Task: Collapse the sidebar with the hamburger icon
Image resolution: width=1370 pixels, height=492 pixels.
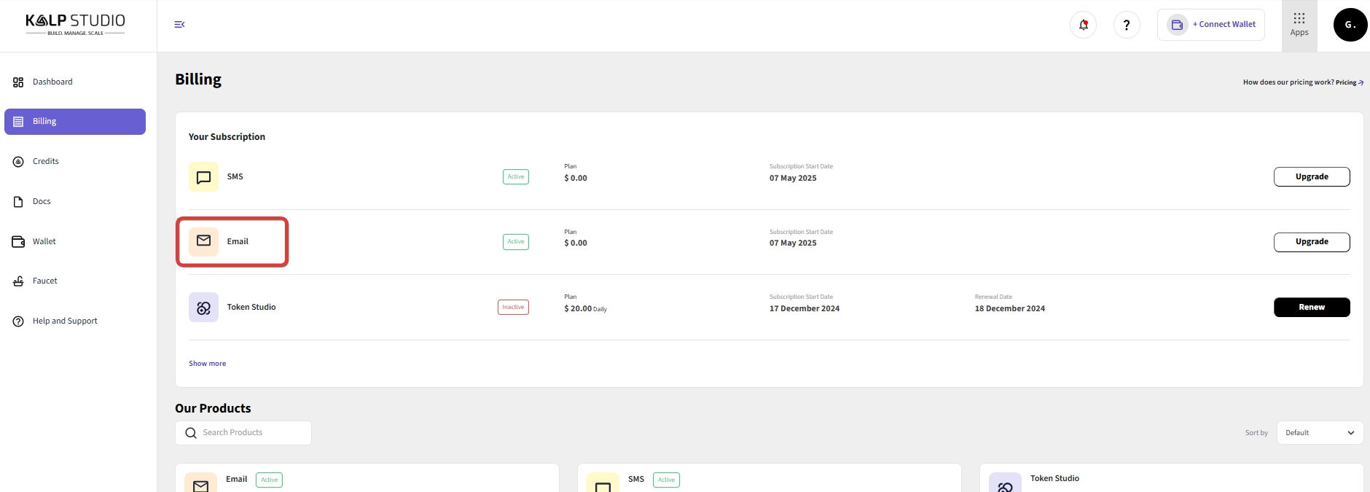Action: point(179,25)
